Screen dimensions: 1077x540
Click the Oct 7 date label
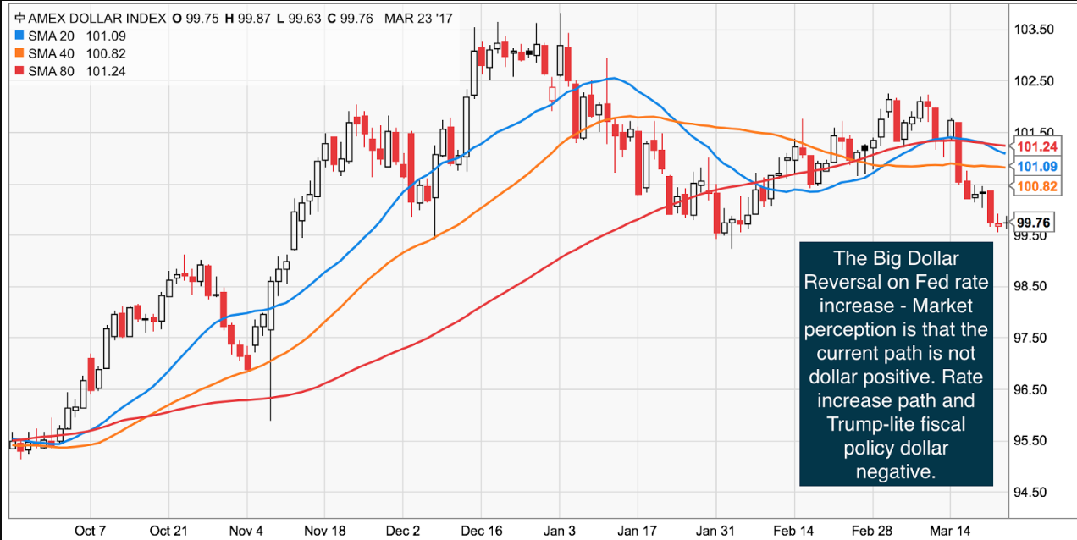click(x=90, y=531)
